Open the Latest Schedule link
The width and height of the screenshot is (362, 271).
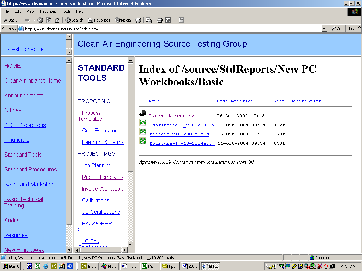pos(24,49)
